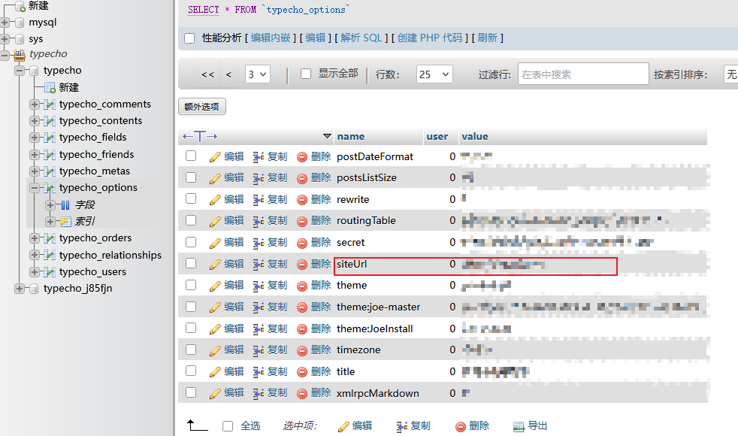Click the pencil edit icon for timezone row

pos(215,350)
